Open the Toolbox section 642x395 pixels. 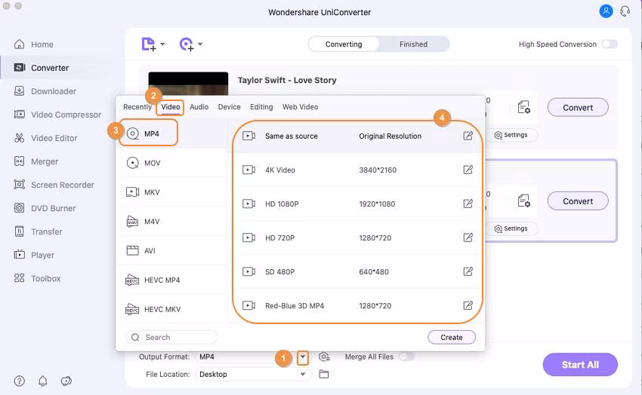pos(37,278)
